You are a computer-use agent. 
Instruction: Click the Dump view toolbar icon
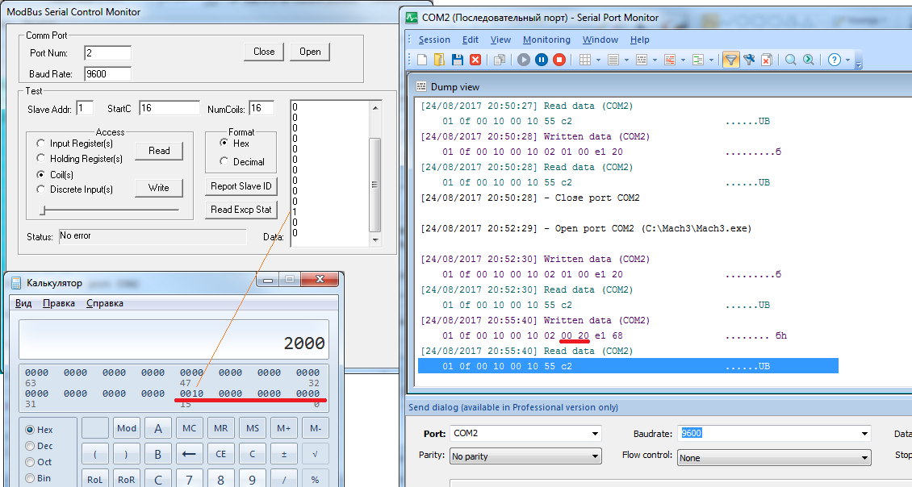[642, 60]
